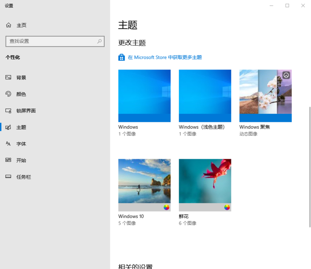Click the search magnifier in 查找设置 box

[x=99, y=41]
